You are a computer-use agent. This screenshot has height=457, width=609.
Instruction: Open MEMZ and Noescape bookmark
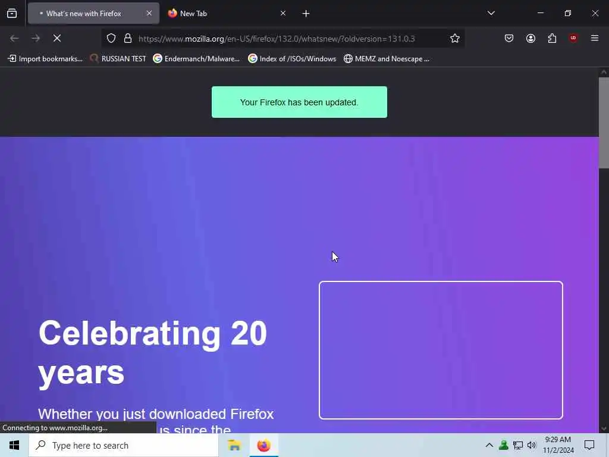click(x=387, y=59)
